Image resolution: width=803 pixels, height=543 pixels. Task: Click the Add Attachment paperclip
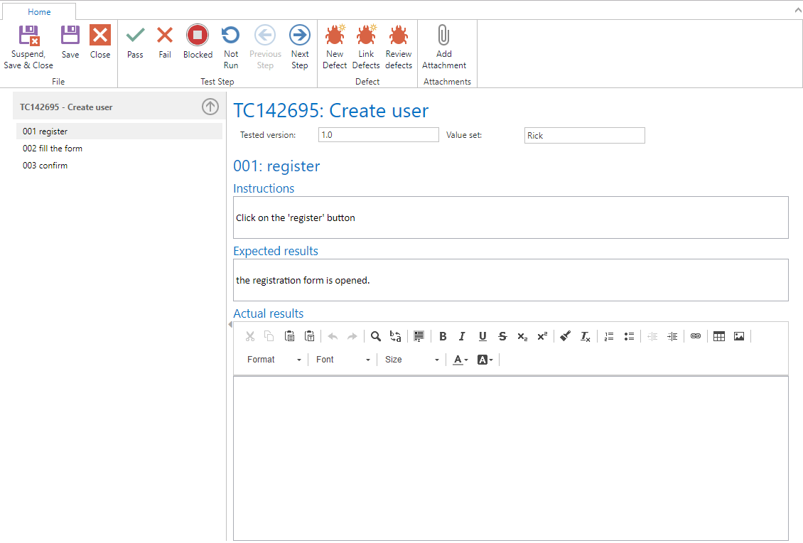tap(443, 47)
